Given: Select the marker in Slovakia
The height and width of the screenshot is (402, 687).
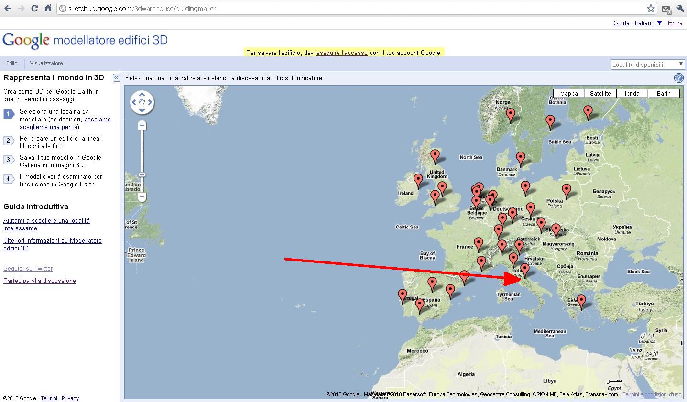Looking at the screenshot, I should click(x=556, y=231).
